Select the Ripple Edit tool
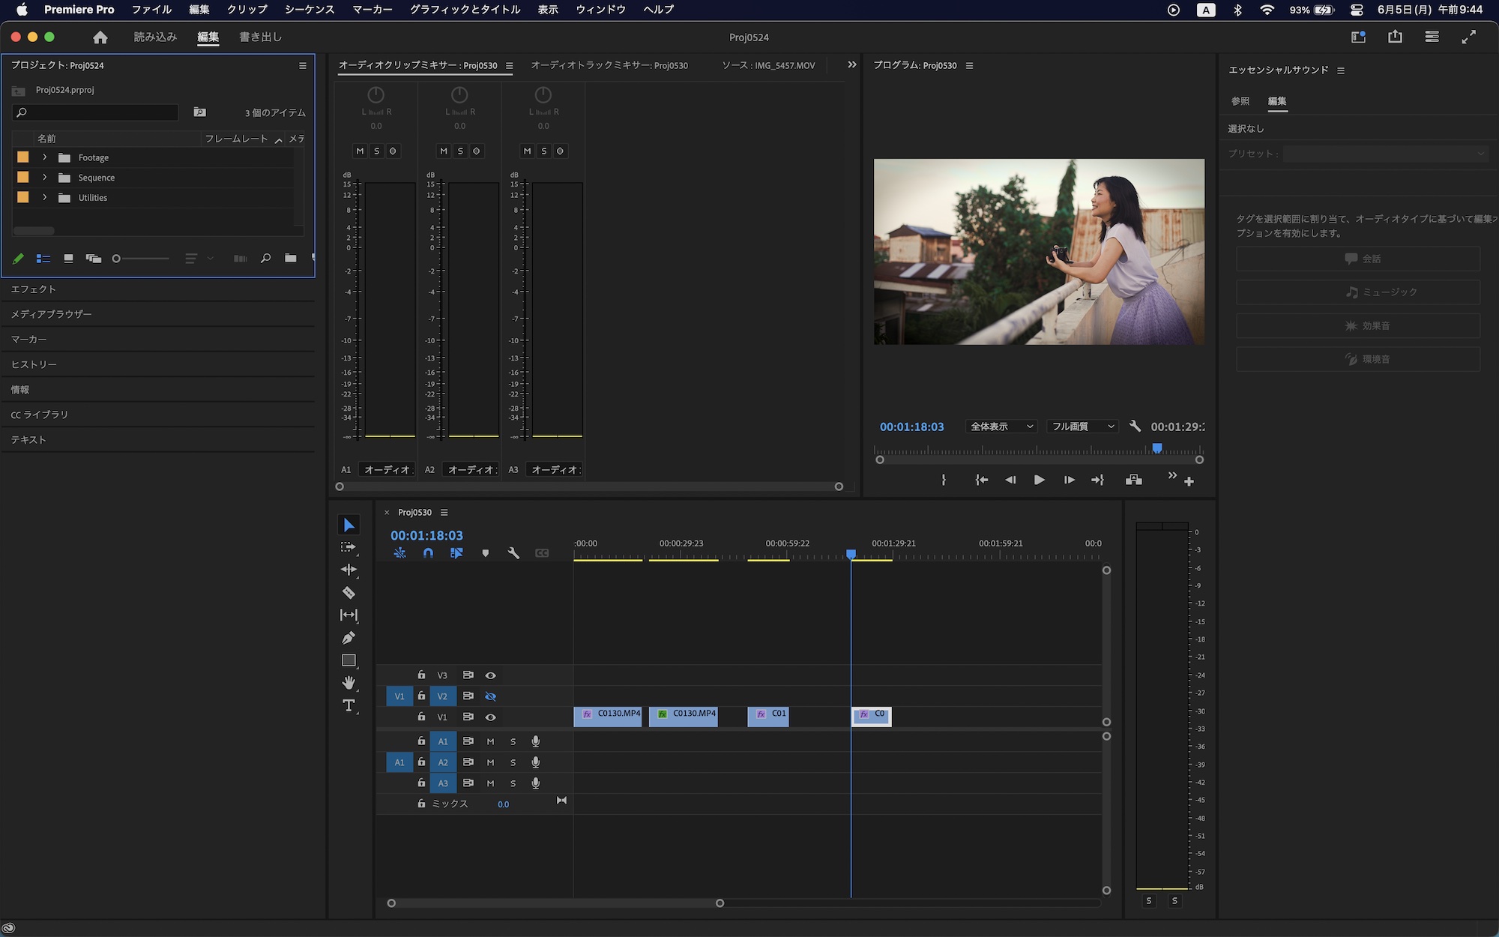 coord(349,570)
